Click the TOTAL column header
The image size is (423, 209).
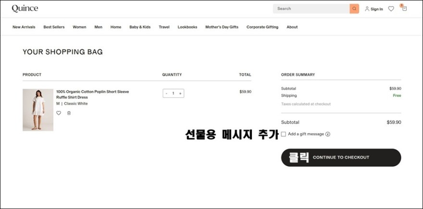coord(245,74)
